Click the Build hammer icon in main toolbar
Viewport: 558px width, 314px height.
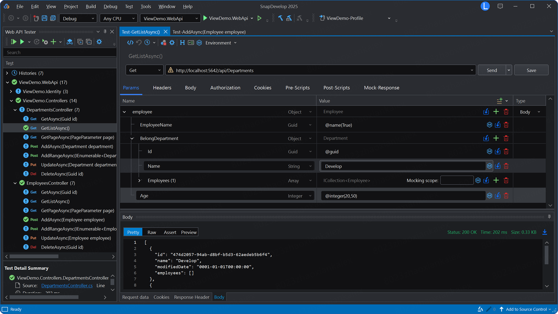[281, 18]
